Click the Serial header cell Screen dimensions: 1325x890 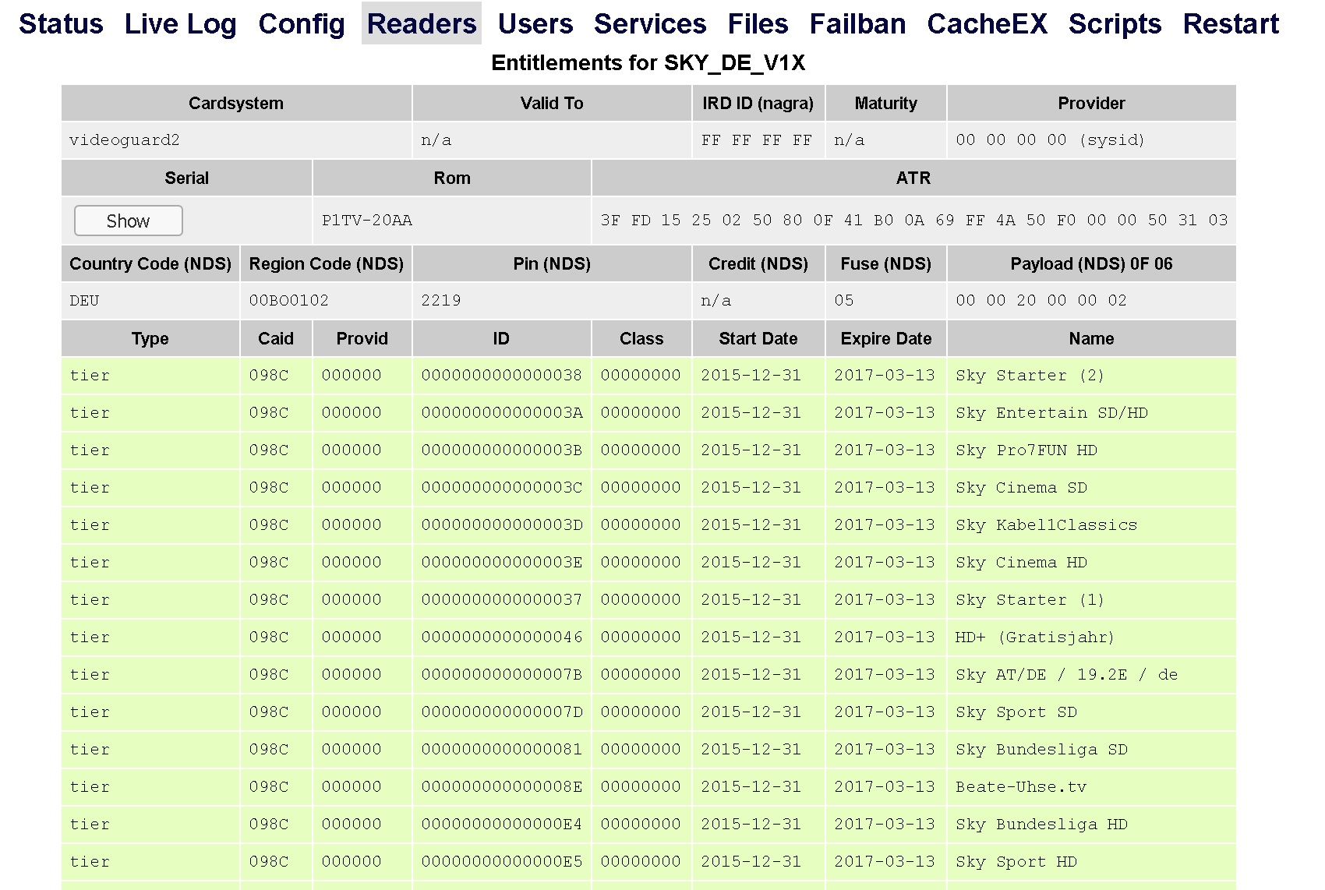(x=187, y=178)
